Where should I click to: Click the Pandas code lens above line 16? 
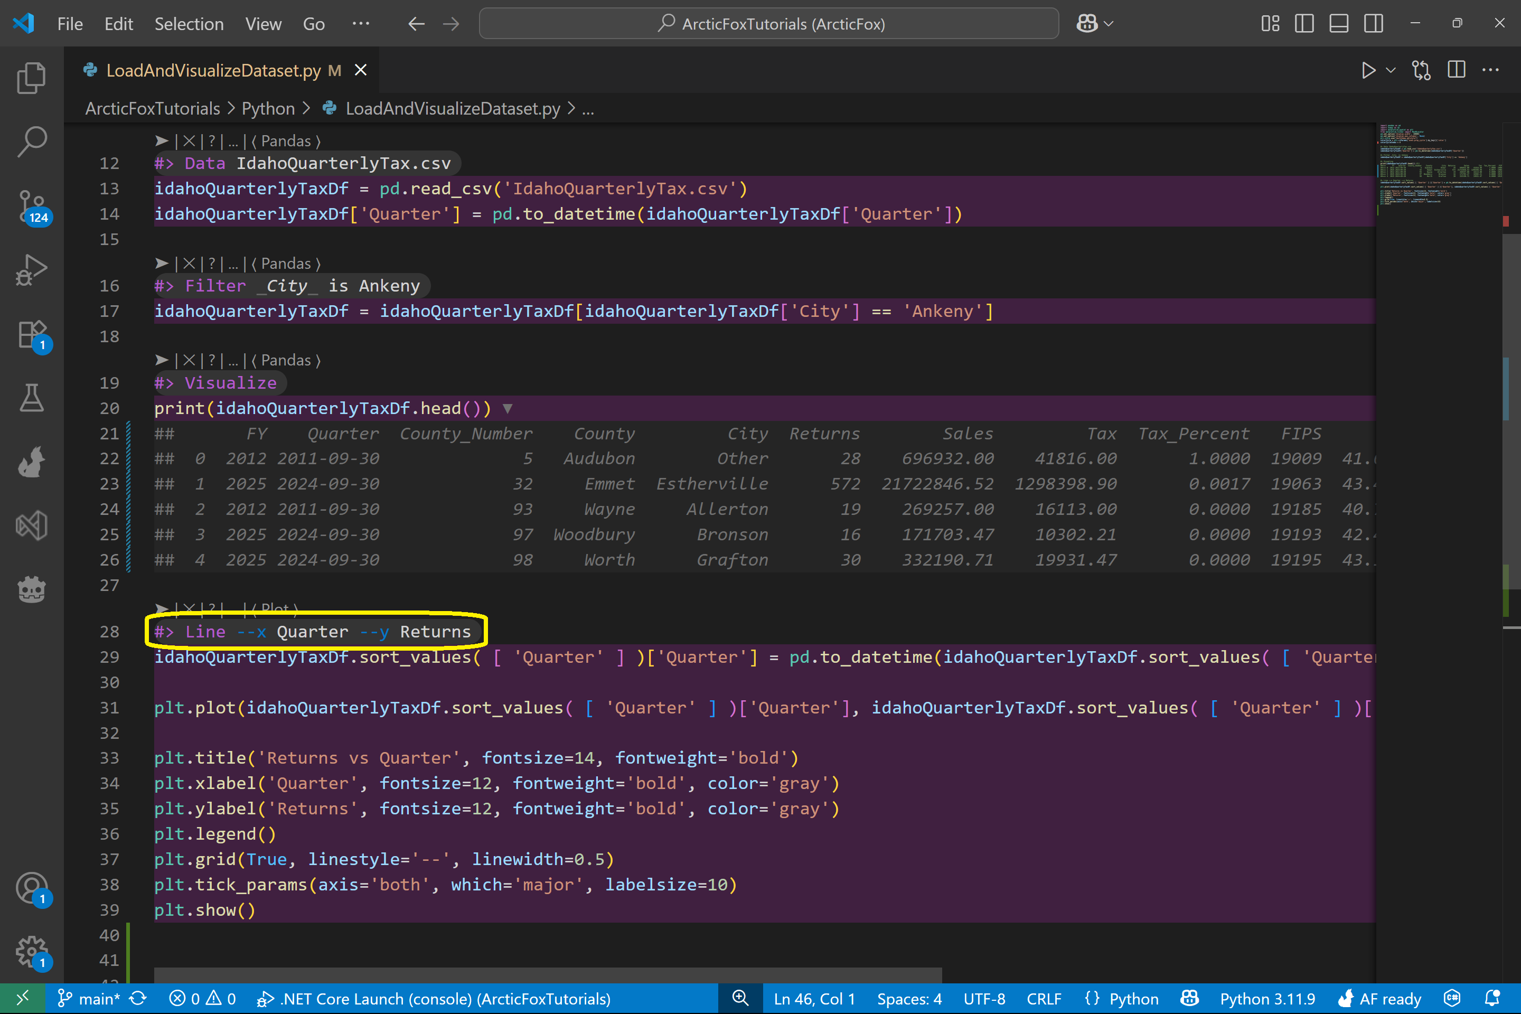pyautogui.click(x=286, y=264)
